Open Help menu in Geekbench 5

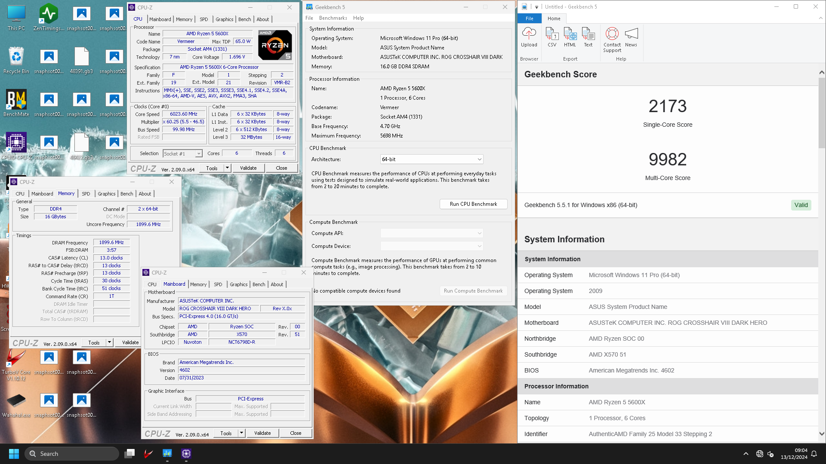coord(358,18)
